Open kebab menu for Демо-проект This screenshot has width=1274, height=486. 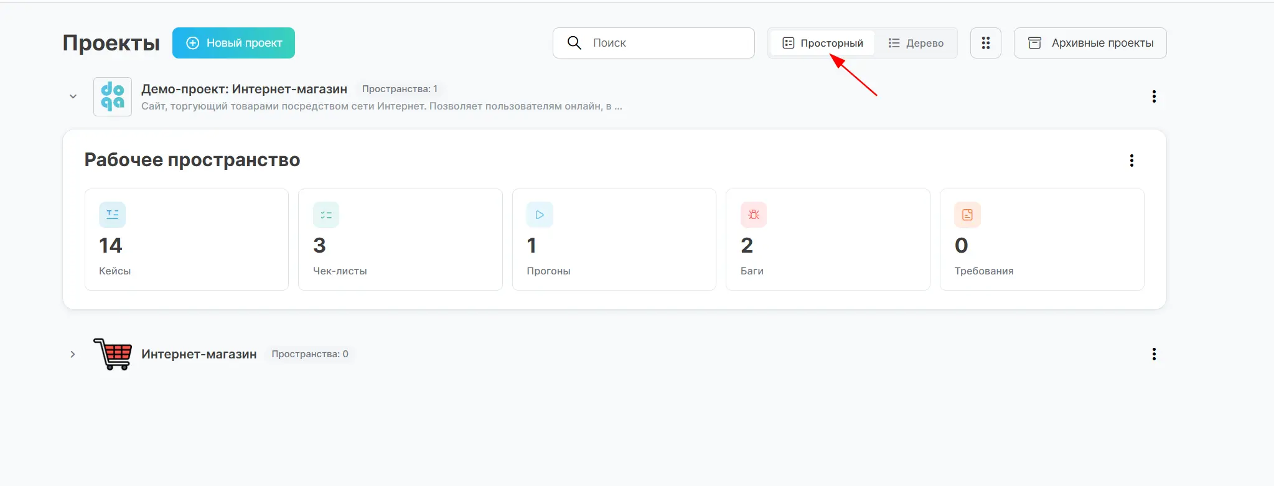pyautogui.click(x=1154, y=96)
